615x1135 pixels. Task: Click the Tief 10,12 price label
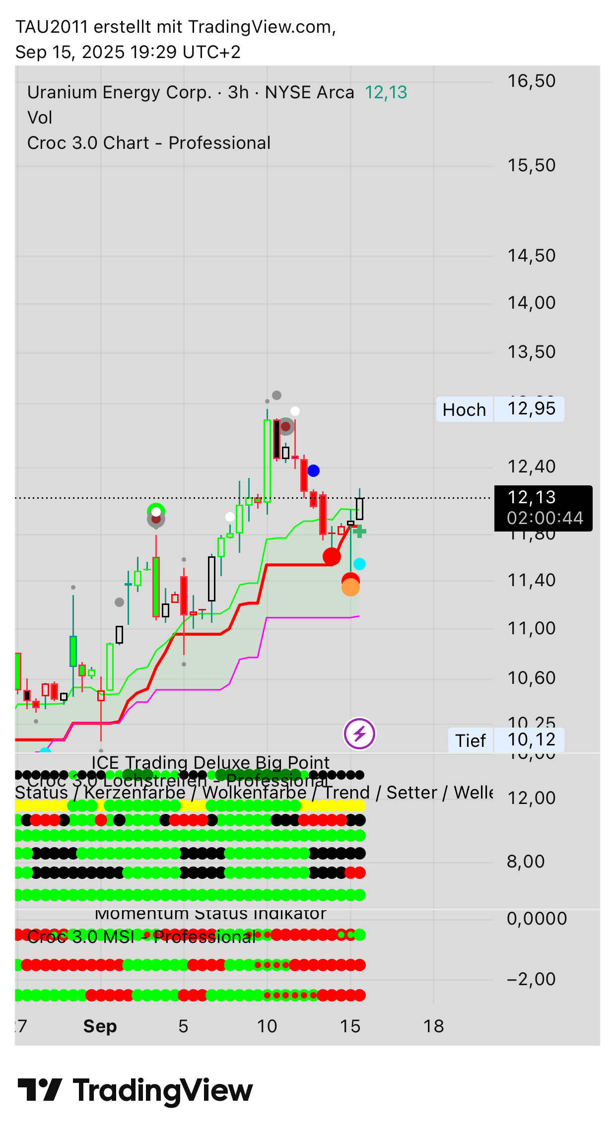[506, 740]
